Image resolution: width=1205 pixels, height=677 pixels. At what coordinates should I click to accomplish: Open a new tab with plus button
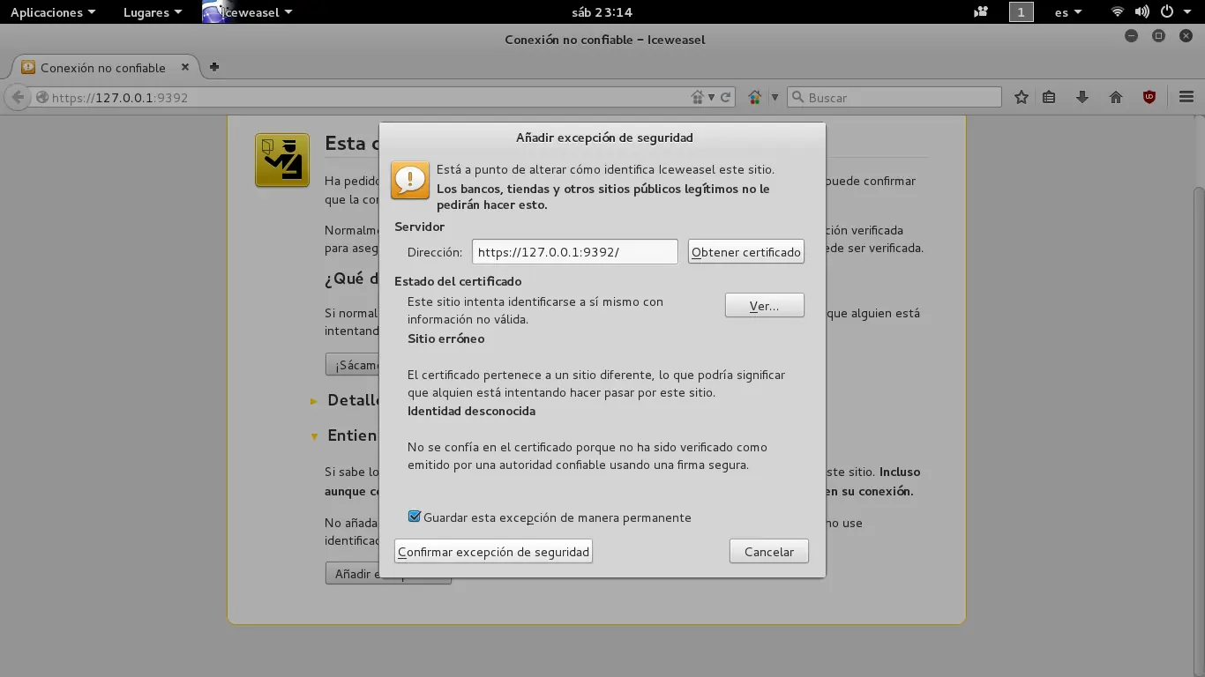[x=214, y=67]
